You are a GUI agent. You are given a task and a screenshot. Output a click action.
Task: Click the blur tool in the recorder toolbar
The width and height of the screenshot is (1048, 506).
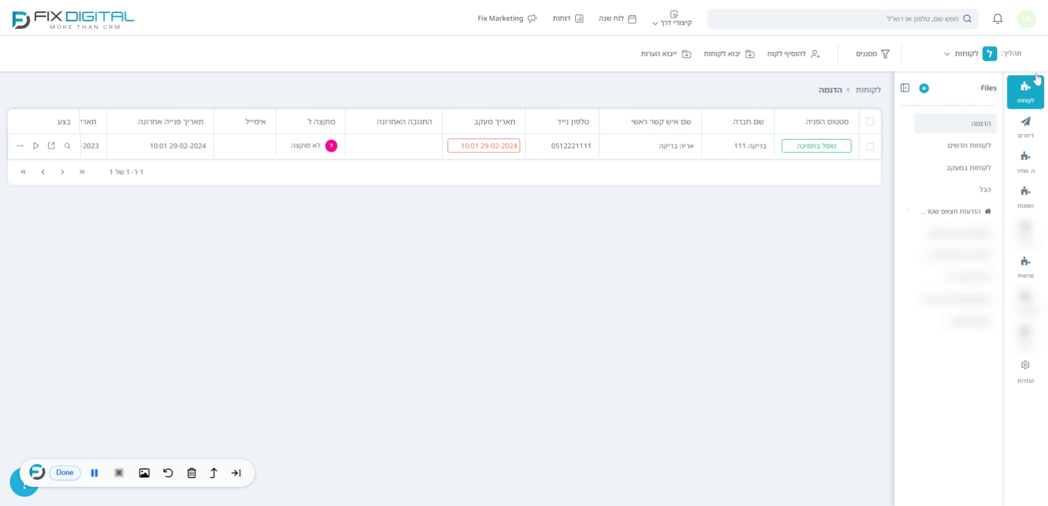point(119,473)
